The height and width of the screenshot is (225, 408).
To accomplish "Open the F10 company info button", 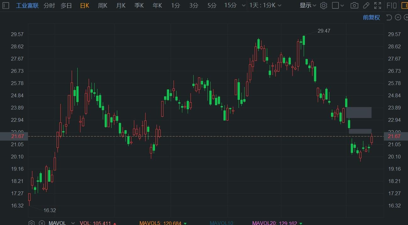I will tap(391, 5).
